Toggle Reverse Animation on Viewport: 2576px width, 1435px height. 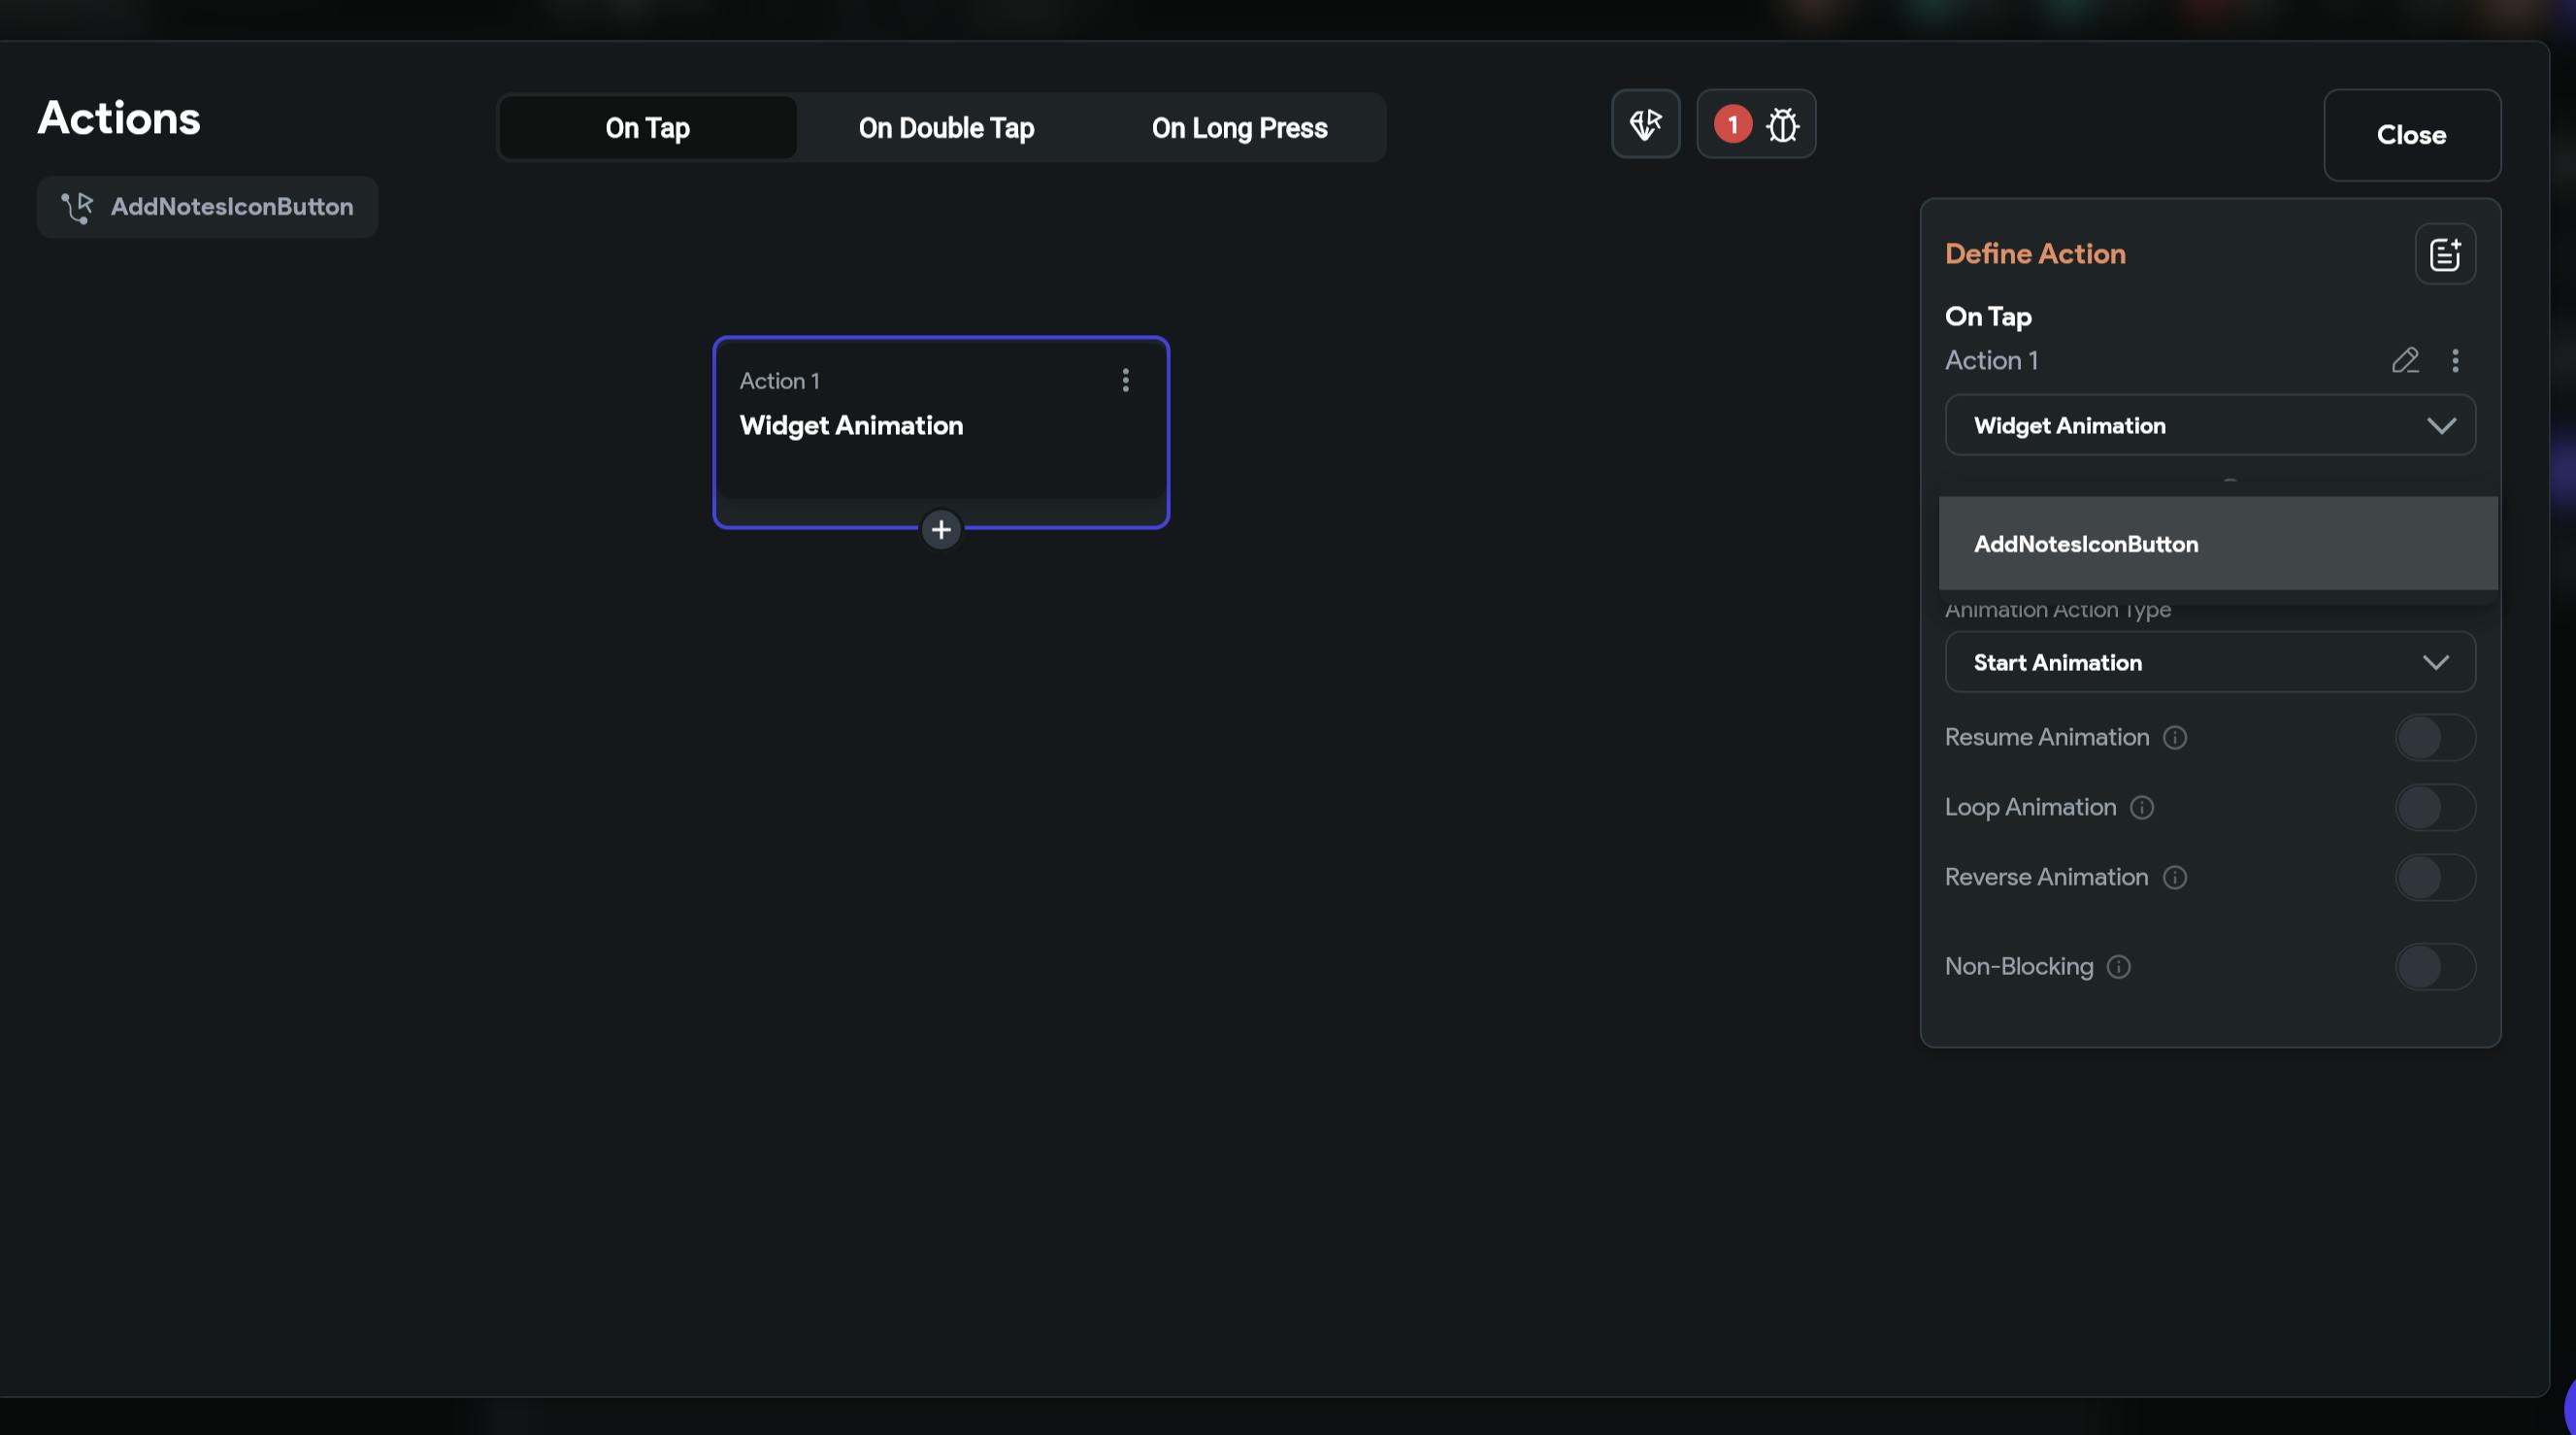(2434, 878)
